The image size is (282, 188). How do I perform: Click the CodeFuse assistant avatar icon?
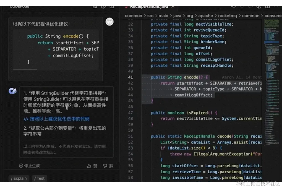(x=13, y=91)
